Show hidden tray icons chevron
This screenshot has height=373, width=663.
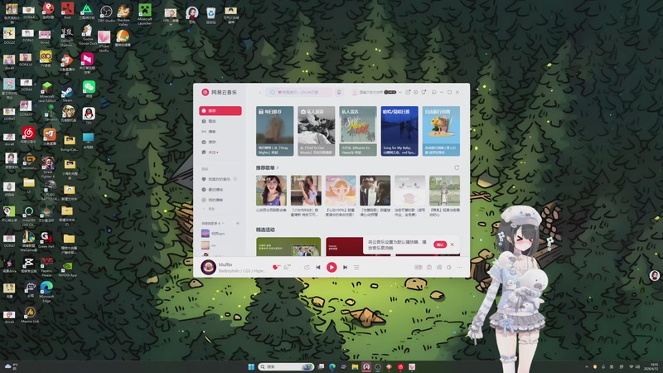[x=587, y=366]
